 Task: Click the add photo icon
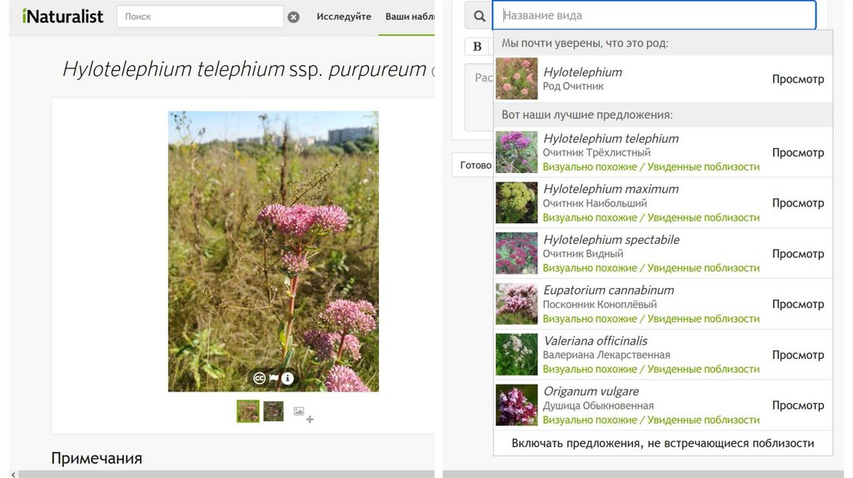(x=303, y=415)
